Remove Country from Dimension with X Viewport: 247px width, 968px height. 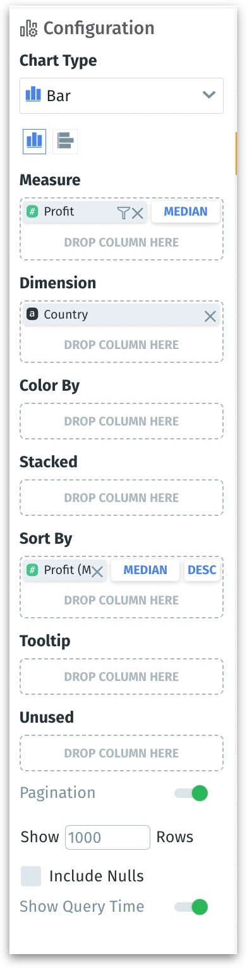[x=210, y=316]
